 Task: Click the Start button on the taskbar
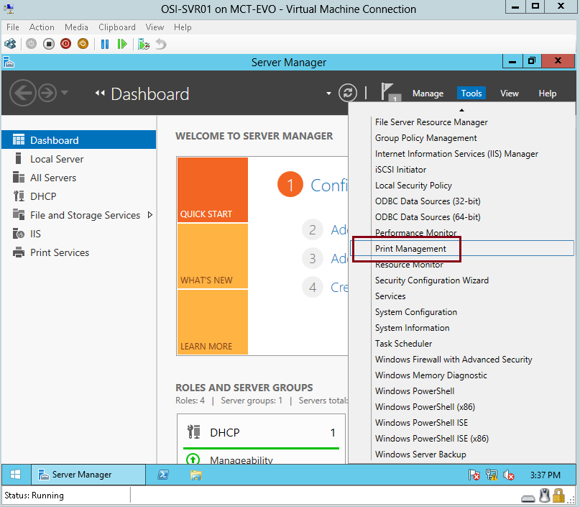pyautogui.click(x=15, y=475)
